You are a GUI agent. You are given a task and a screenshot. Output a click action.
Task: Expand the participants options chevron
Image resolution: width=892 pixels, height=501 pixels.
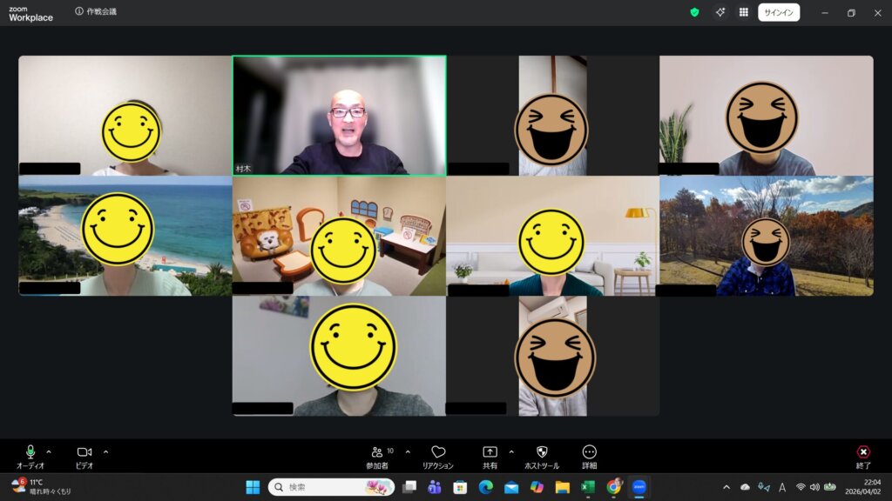point(408,451)
